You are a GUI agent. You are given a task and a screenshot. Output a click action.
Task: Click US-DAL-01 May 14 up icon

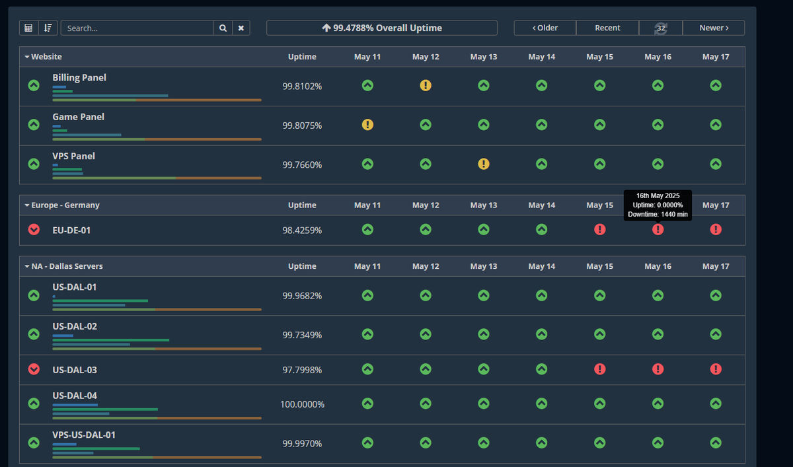(x=541, y=295)
